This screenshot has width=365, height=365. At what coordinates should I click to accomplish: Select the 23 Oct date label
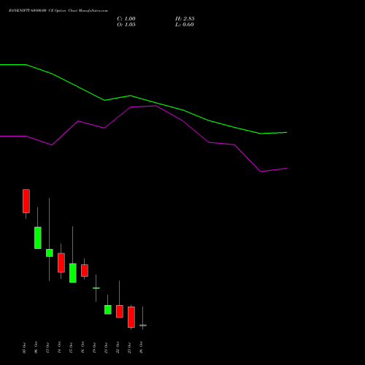pos(129,347)
